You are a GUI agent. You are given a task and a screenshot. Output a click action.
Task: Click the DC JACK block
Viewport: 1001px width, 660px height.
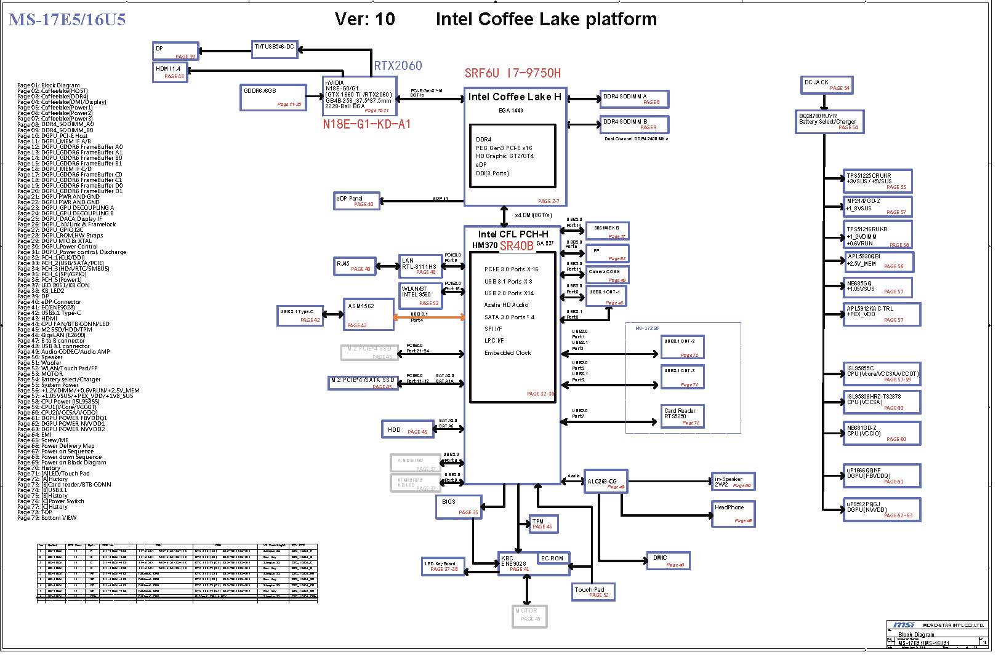(x=826, y=85)
